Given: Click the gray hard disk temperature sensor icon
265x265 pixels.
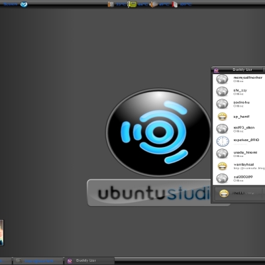Looking at the screenshot, I should pos(154,4).
